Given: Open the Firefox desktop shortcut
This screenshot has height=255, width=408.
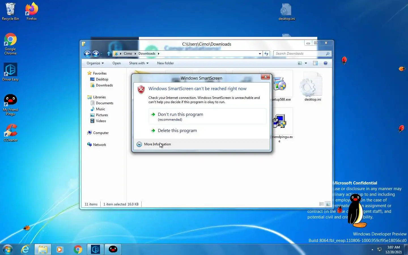Looking at the screenshot, I should [x=31, y=12].
